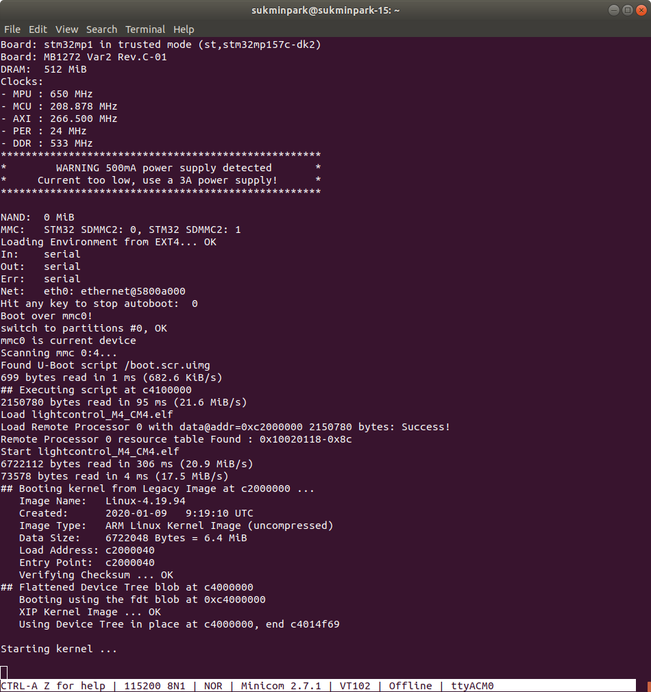Viewport: 651px width, 692px height.
Task: Open the Help menu
Action: [x=184, y=29]
